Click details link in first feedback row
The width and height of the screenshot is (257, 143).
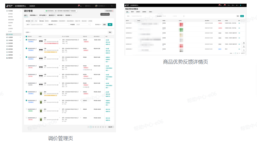point(239,23)
